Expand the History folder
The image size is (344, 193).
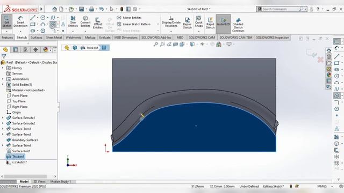tap(3, 68)
